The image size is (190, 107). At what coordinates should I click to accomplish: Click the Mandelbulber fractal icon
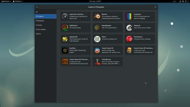tap(97, 28)
